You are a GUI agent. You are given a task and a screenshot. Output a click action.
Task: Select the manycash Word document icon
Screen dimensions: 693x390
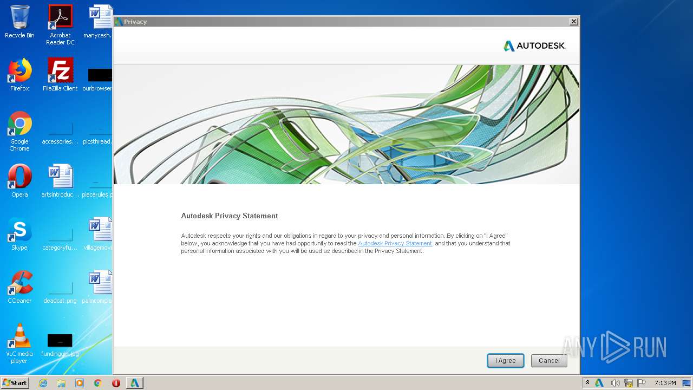point(97,22)
